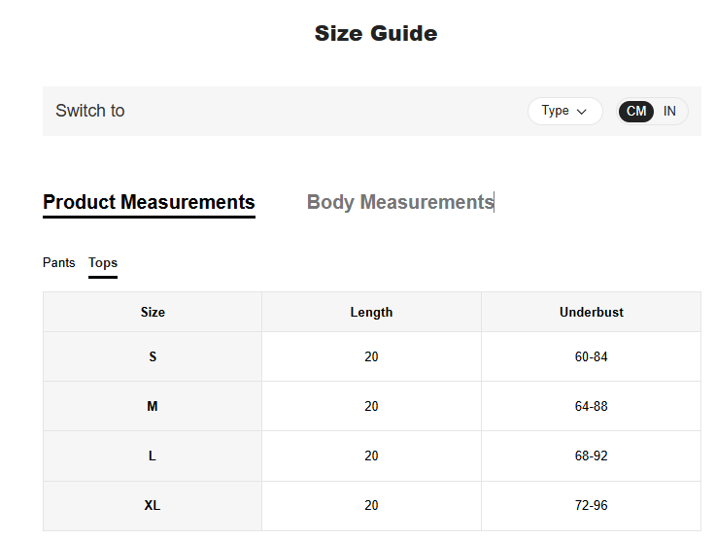Click the 72-96 underbust value

(591, 505)
